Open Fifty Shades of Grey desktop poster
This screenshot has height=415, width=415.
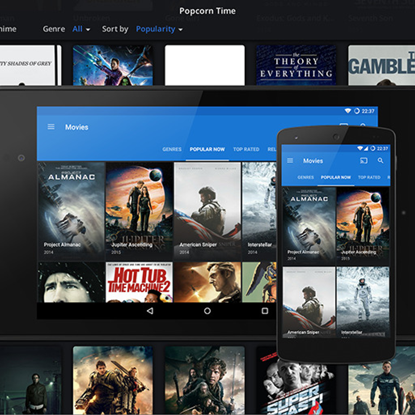(31, 65)
